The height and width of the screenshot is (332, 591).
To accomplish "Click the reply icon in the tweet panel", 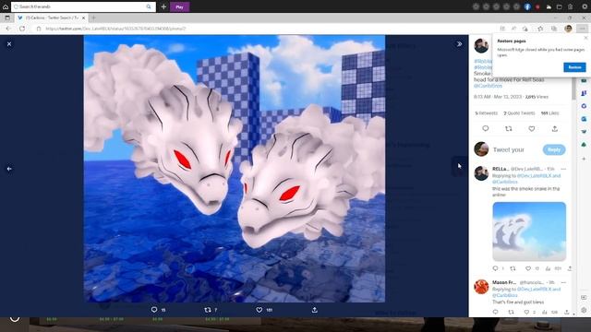I will pyautogui.click(x=486, y=129).
